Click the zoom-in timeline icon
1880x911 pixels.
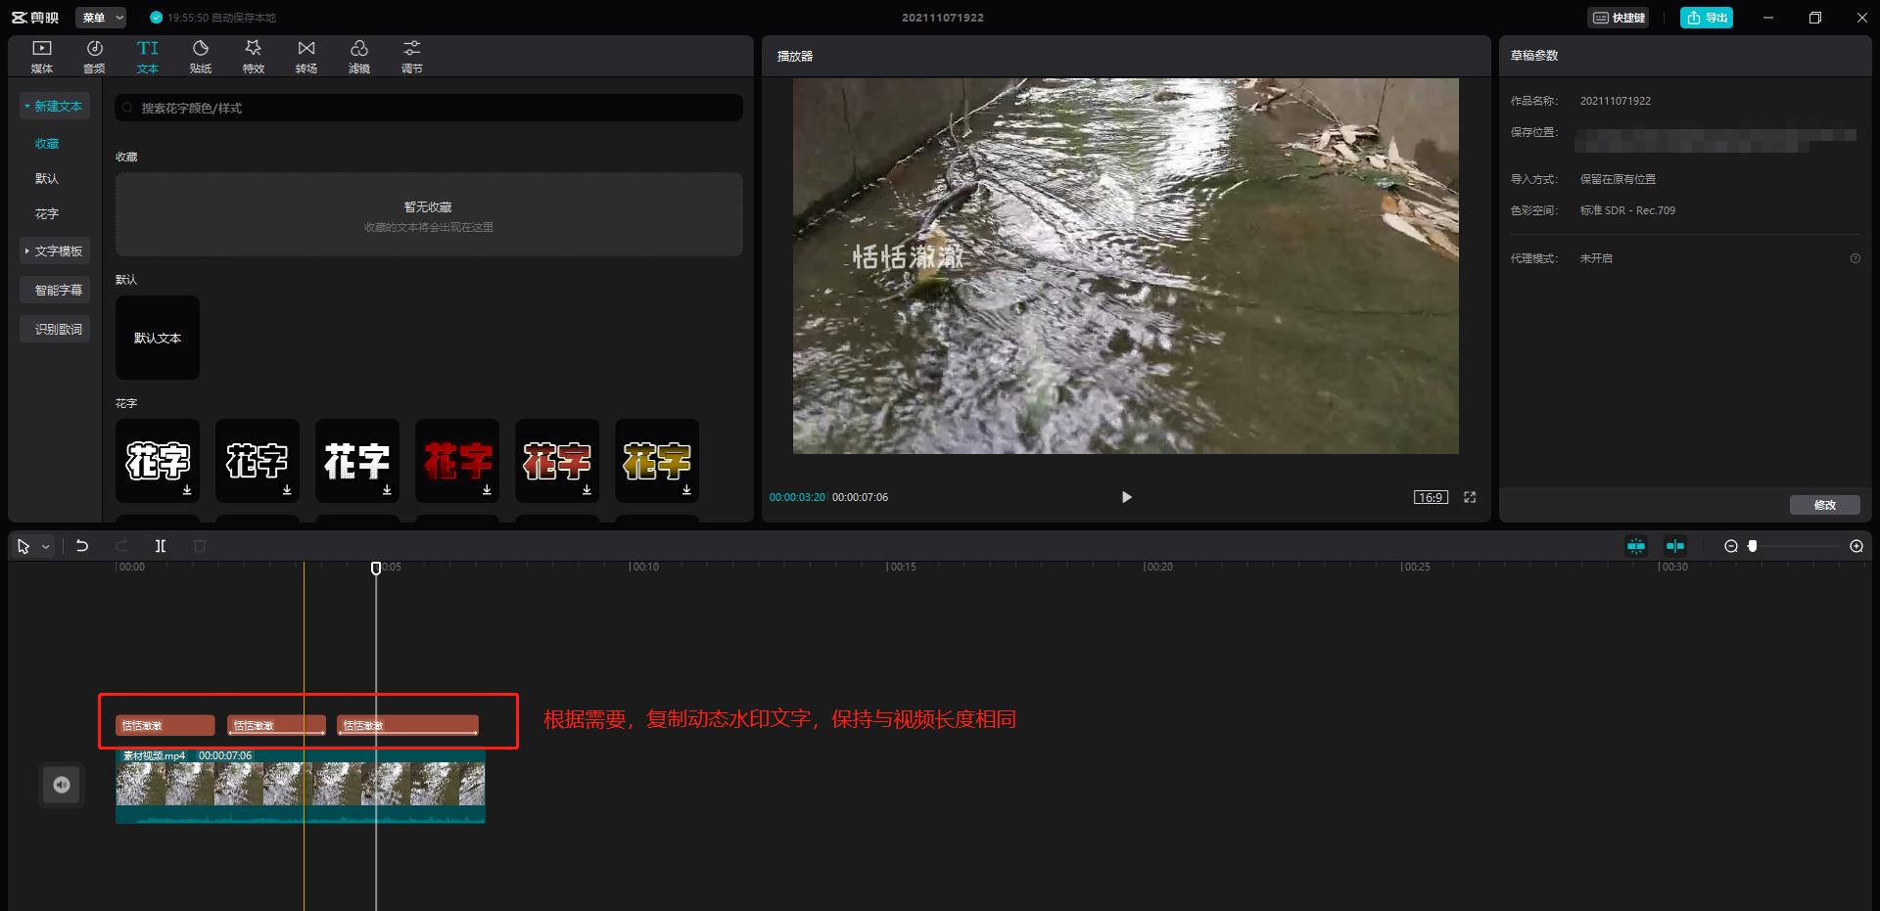pyautogui.click(x=1856, y=546)
